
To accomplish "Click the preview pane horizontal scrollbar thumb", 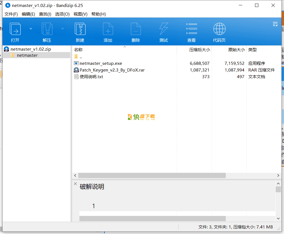I will pos(152,218).
